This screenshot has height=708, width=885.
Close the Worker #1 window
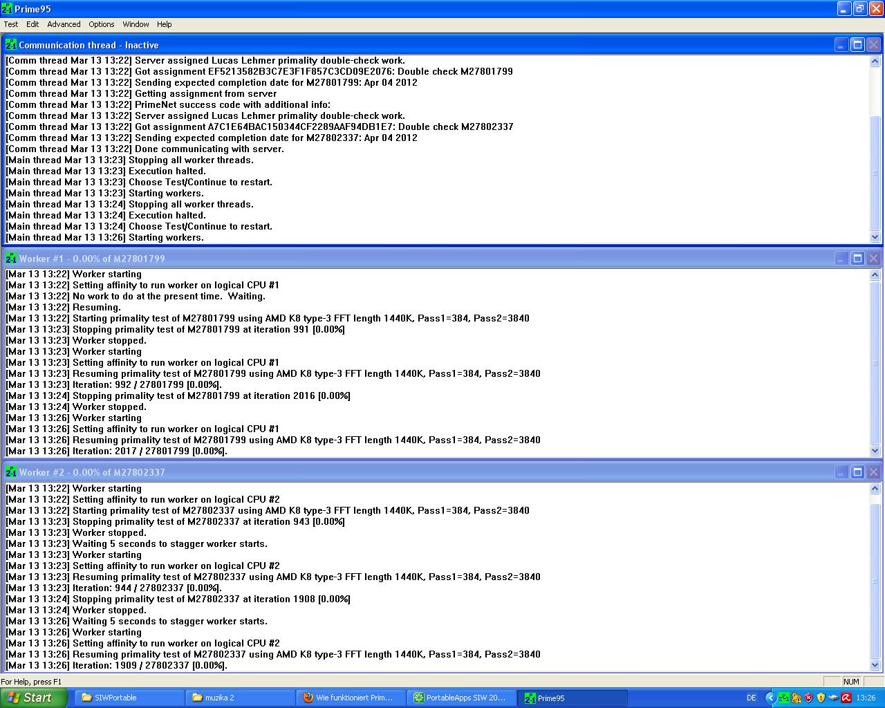[x=873, y=259]
